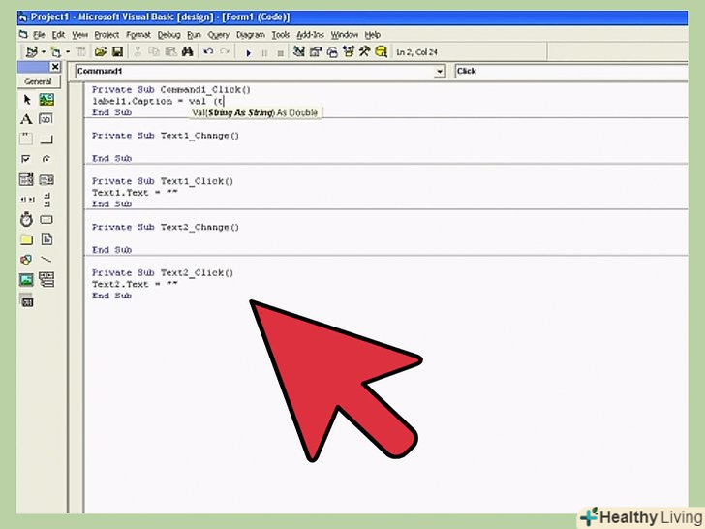Select the ListBox control tool
This screenshot has width=705, height=529.
(46, 179)
